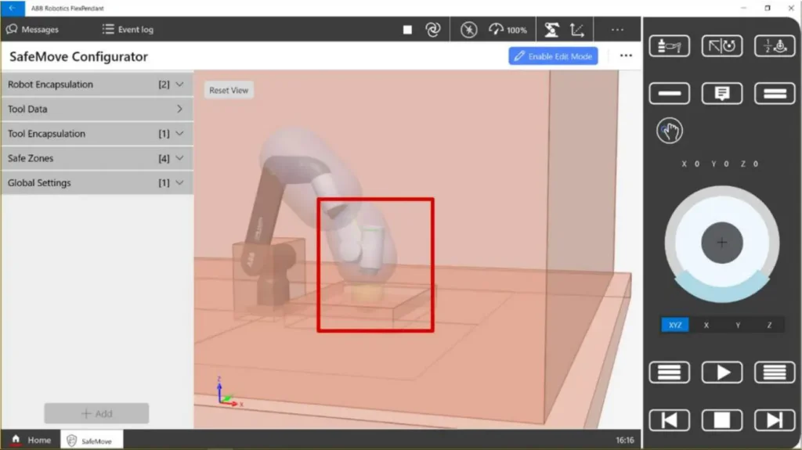Open the 100% speed setting

(x=508, y=30)
